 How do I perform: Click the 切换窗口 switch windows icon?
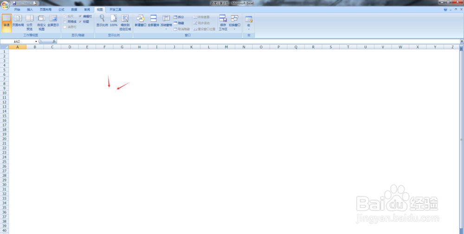234,19
